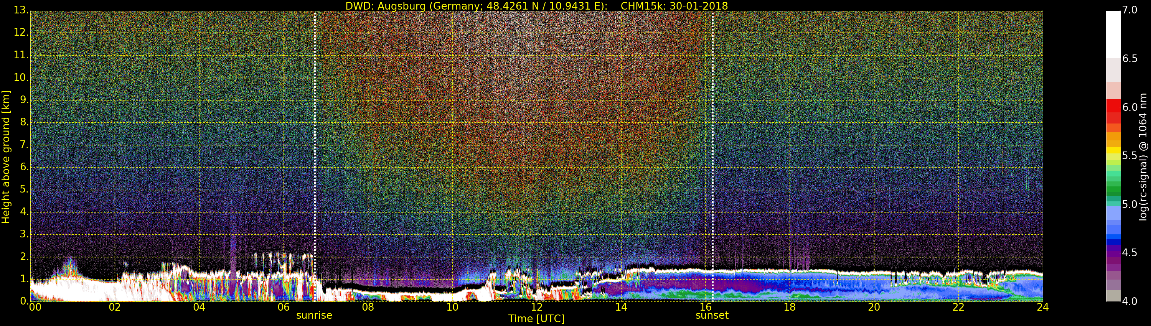1151x326 pixels.
Task: Click the colorbar tick label "4.0"
Action: [x=1130, y=301]
